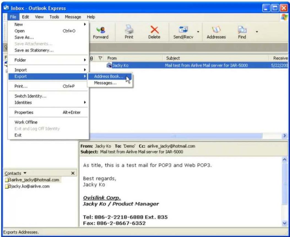
Task: Click the red Delete toolbar icon
Action: [154, 30]
